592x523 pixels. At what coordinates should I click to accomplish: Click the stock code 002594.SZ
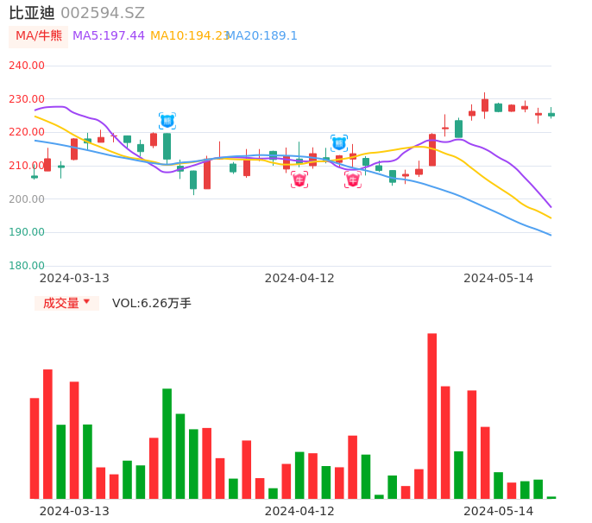click(x=103, y=13)
